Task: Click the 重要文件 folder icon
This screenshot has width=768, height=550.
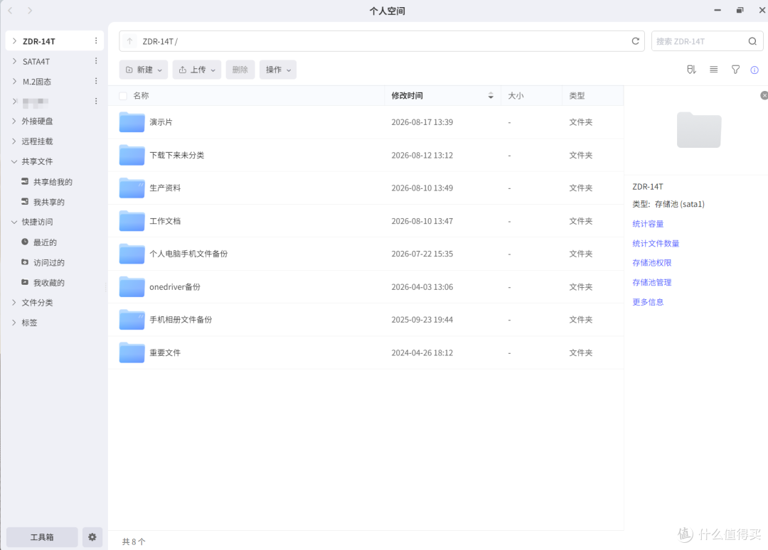Action: pos(132,352)
